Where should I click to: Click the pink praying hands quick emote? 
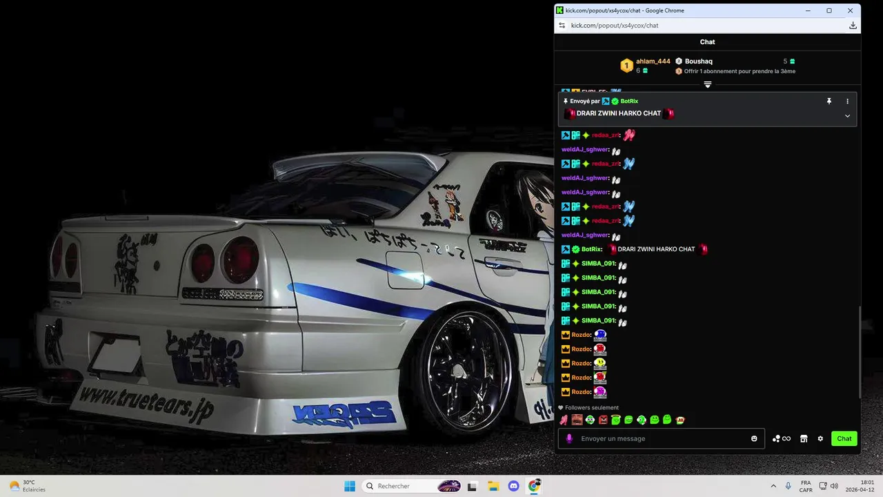[x=564, y=420]
